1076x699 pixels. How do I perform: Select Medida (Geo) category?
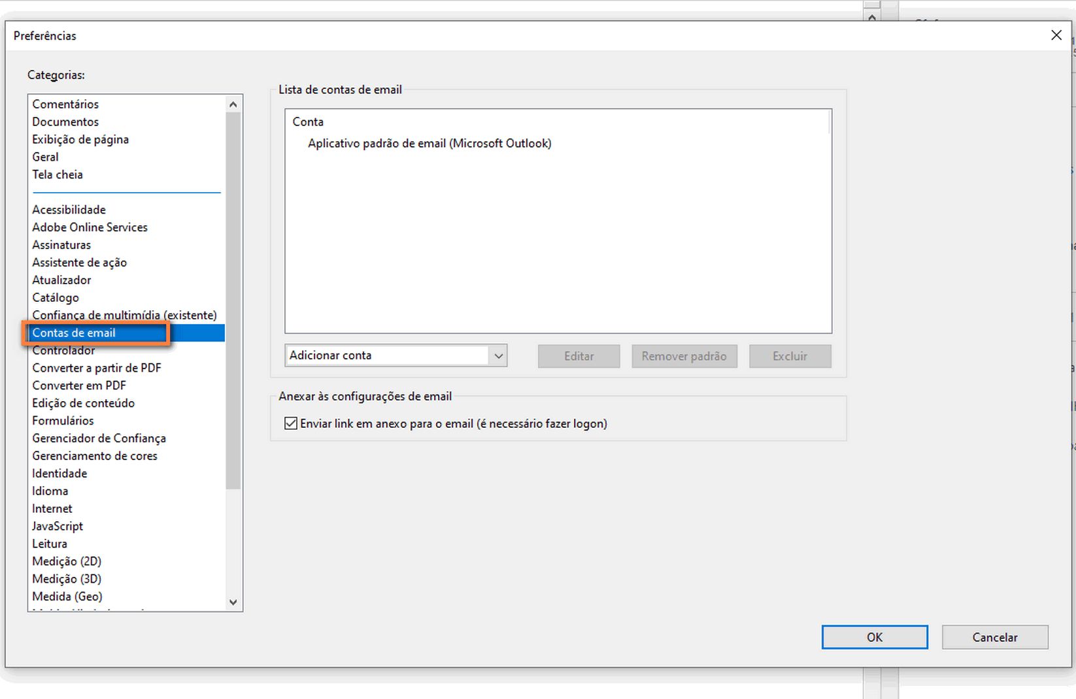tap(67, 598)
